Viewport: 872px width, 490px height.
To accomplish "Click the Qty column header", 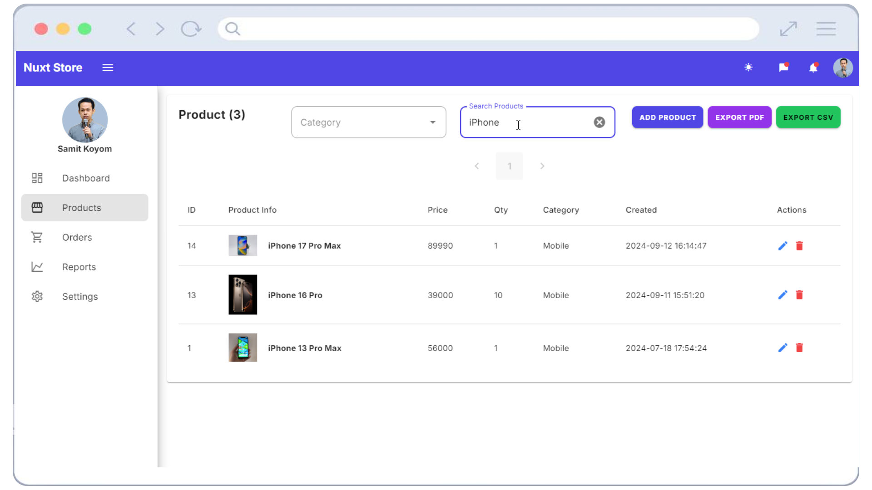I will 501,210.
